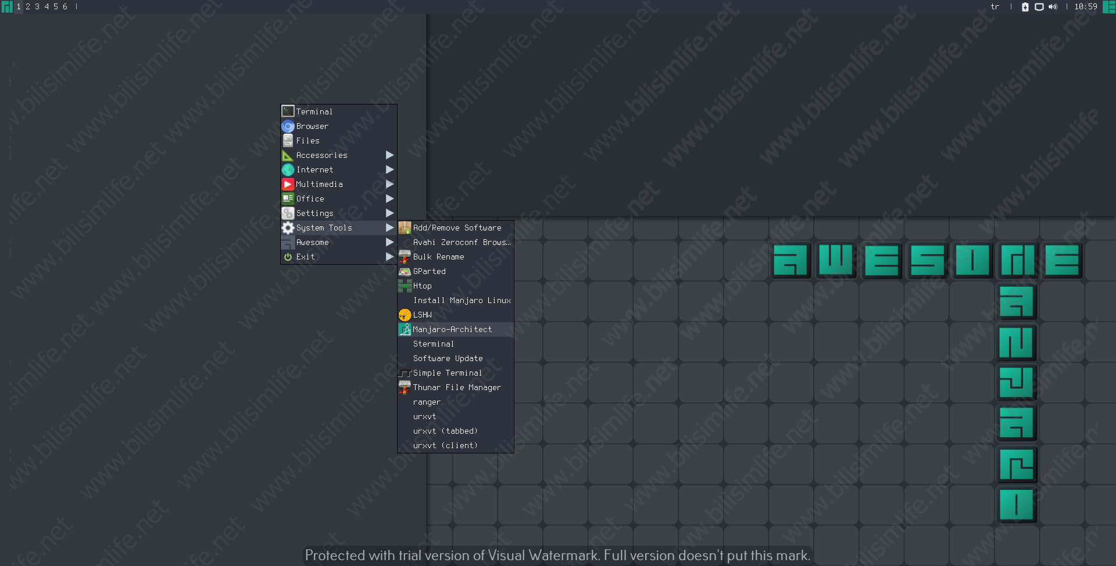Click the layout switcher icon in top-right corner
The image size is (1116, 566).
pos(1109,7)
